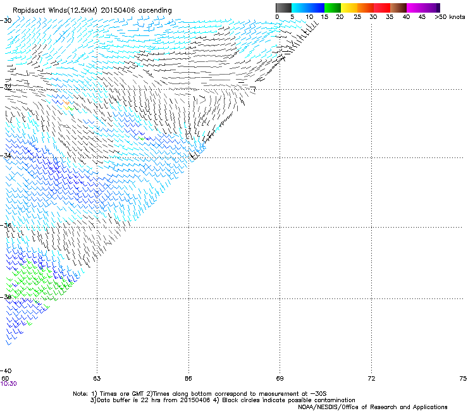Click the longitude label '66'
This screenshot has width=468, height=411.
click(x=188, y=379)
